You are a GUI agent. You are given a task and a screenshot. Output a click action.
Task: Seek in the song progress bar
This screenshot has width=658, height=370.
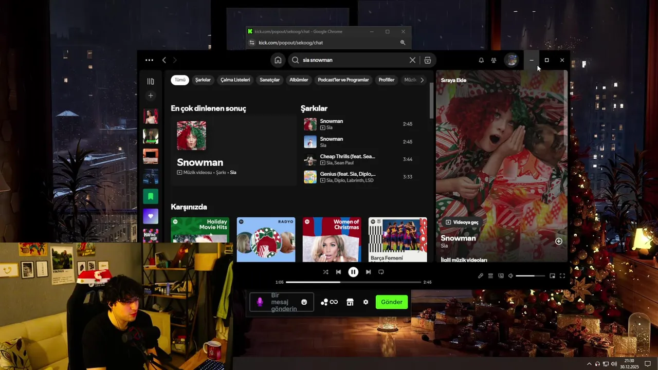[x=353, y=282]
